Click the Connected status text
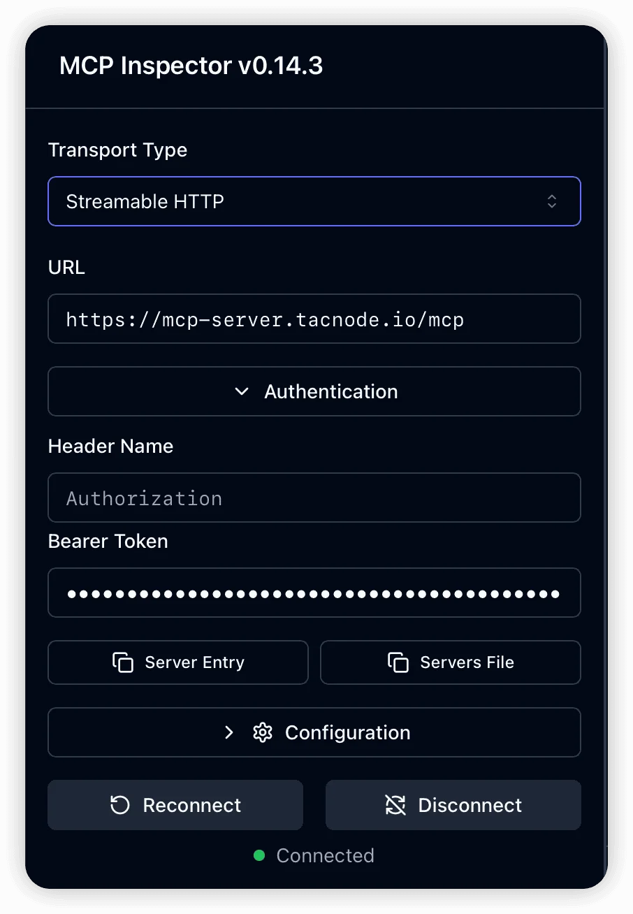Viewport: 633px width, 914px height. (x=325, y=855)
